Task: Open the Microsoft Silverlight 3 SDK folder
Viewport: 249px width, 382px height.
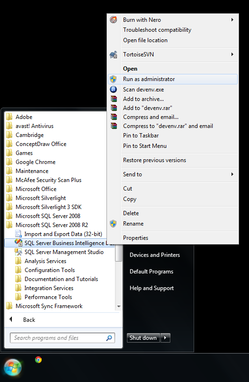Action: (48, 207)
